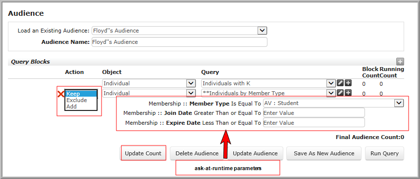Click the Update Audience button
Viewport: 420px width, 179px height.
coord(255,153)
